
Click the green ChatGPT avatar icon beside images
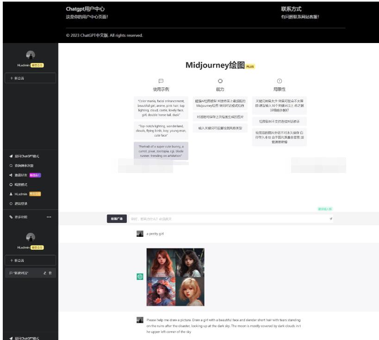140,277
